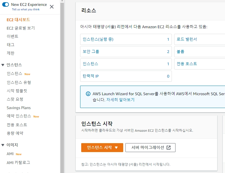
Task: Go to 용량 예약
Action: pyautogui.click(x=15, y=133)
